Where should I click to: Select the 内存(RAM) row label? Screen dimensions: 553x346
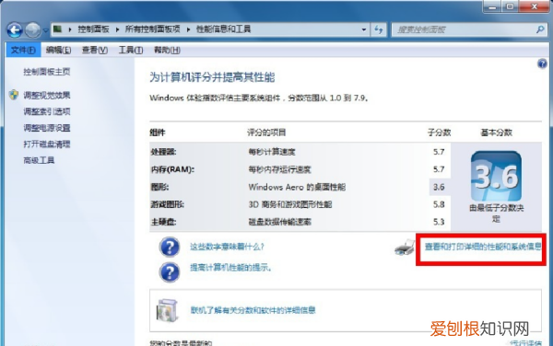(x=172, y=169)
